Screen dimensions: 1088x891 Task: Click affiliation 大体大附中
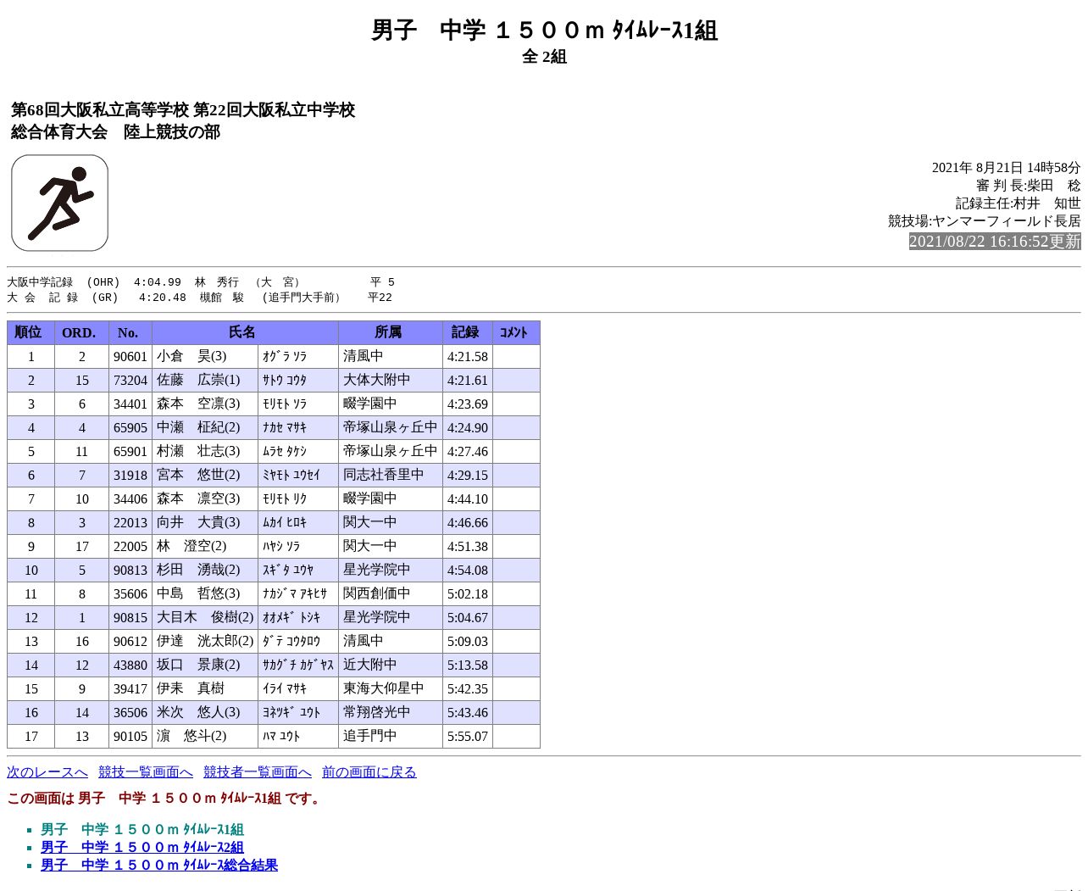click(377, 381)
